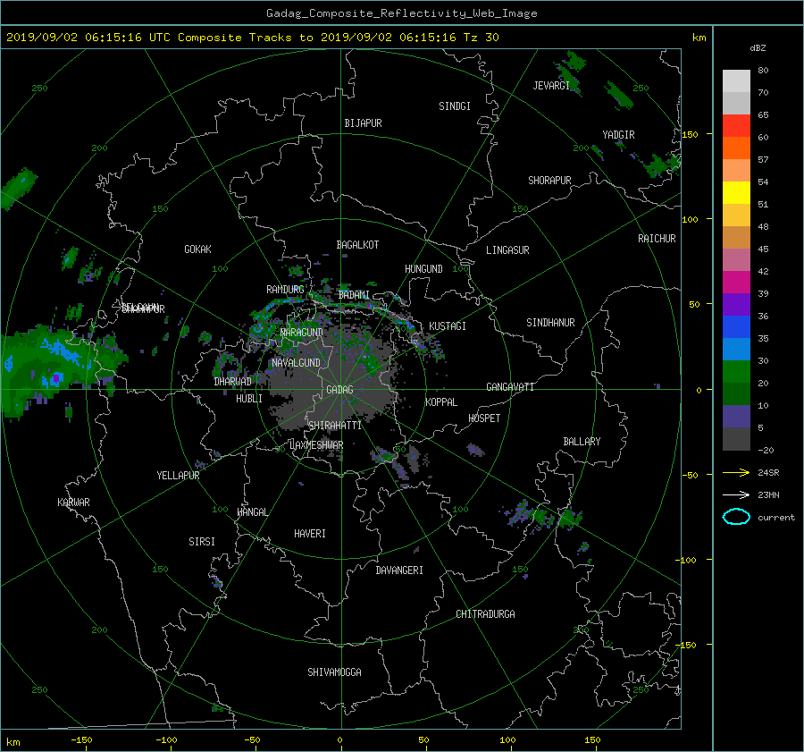Click the SIRSI label
The width and height of the screenshot is (804, 752).
click(202, 542)
